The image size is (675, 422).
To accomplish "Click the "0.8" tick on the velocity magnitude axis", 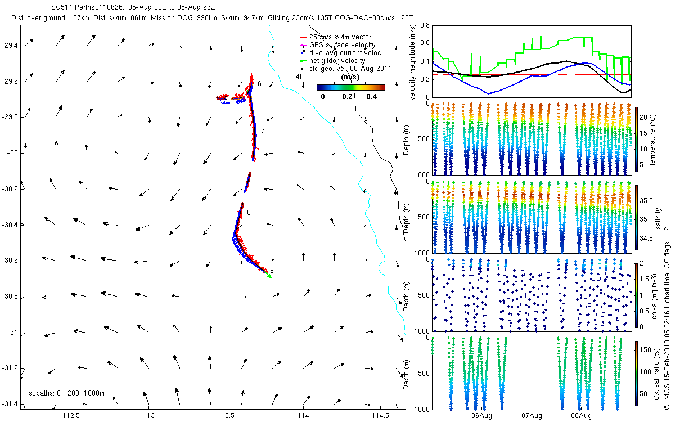I will [424, 26].
